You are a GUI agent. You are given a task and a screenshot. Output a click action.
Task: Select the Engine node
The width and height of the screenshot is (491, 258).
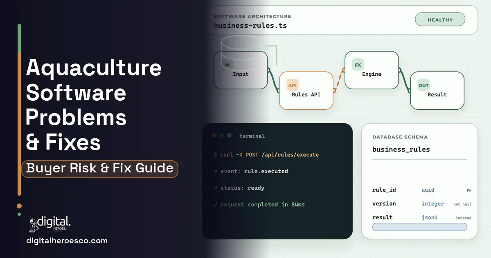(x=372, y=70)
